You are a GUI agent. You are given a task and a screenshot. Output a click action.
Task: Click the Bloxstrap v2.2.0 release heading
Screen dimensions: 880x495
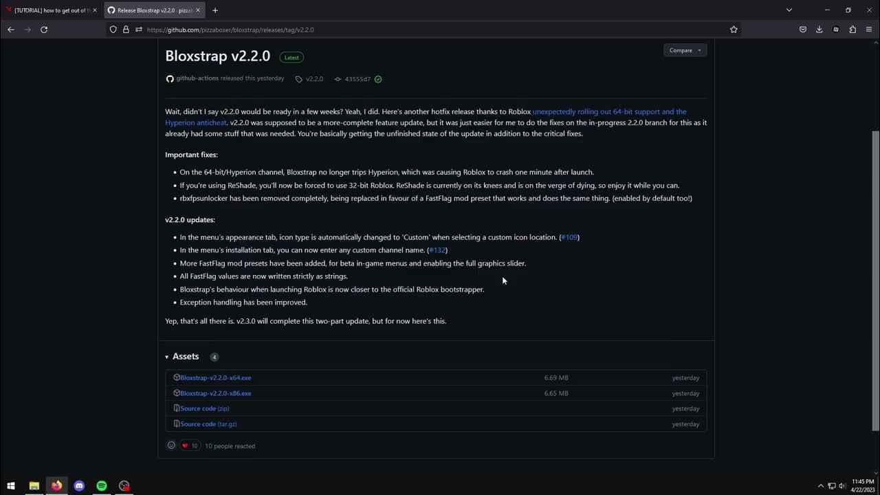pyautogui.click(x=218, y=56)
